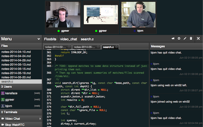Click the Floobits breadcrumb link
203x127 pixels.
pyautogui.click(x=50, y=39)
